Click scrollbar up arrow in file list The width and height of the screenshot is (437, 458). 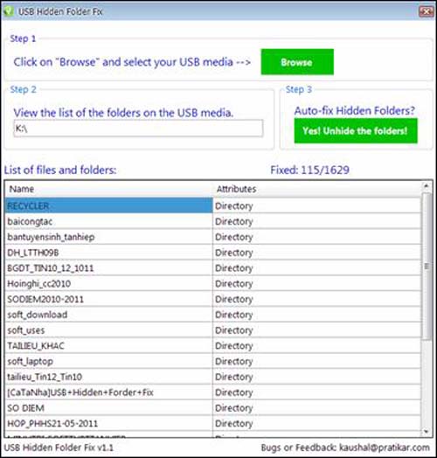point(427,186)
